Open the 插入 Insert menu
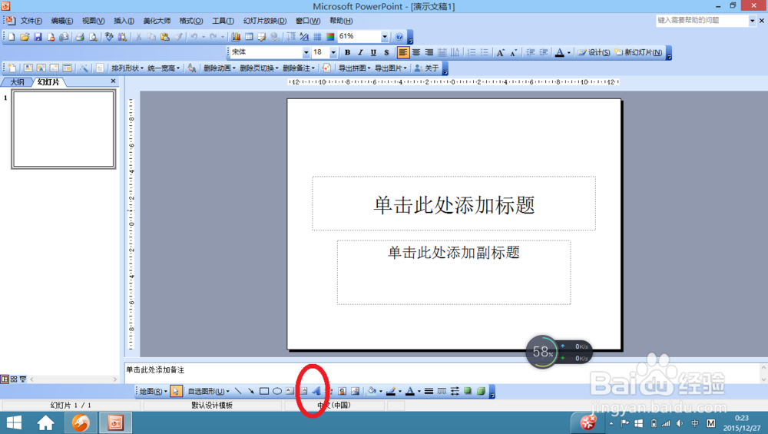 124,21
